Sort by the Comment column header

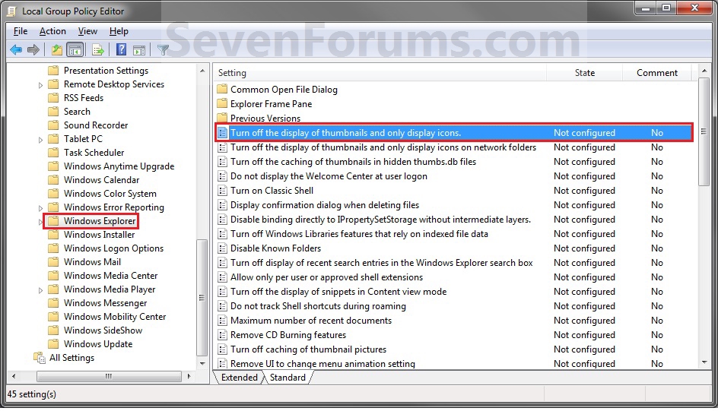[657, 73]
